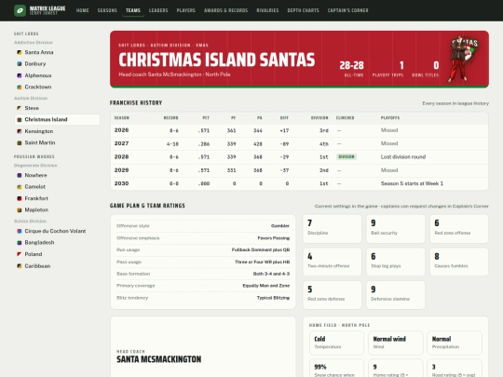Click the 2030 season row
This screenshot has width=503, height=377.
tap(299, 183)
